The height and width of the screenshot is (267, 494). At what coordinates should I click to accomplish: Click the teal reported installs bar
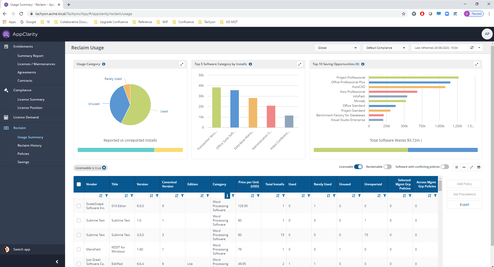tap(116, 150)
